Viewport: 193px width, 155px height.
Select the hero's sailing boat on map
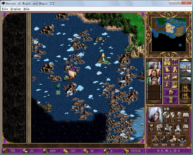click(x=72, y=76)
